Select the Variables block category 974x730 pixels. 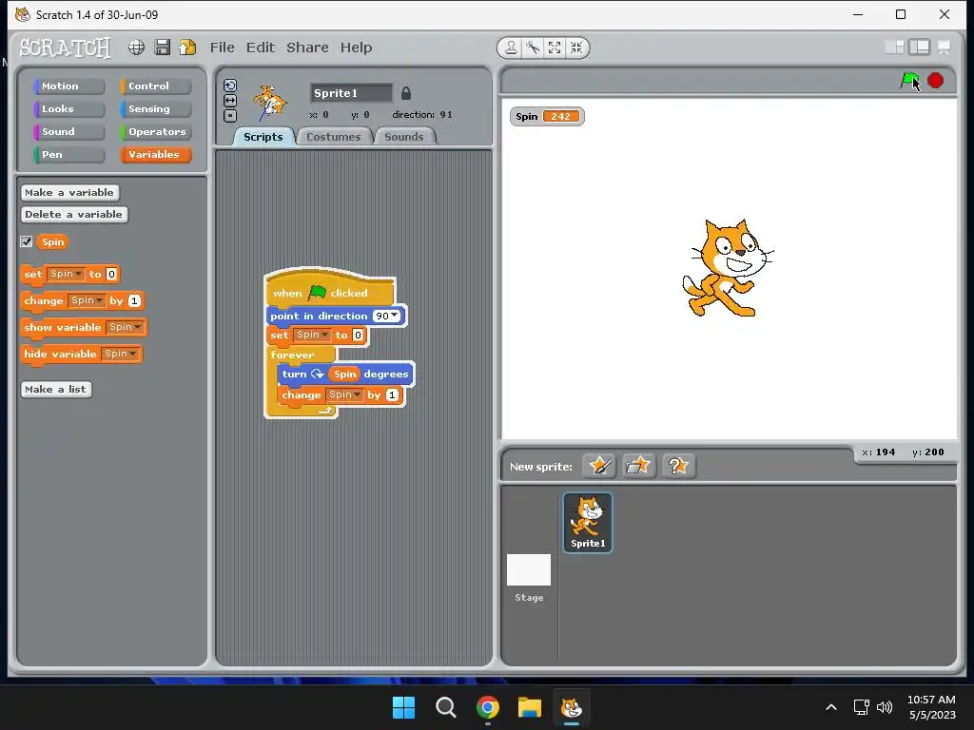155,155
